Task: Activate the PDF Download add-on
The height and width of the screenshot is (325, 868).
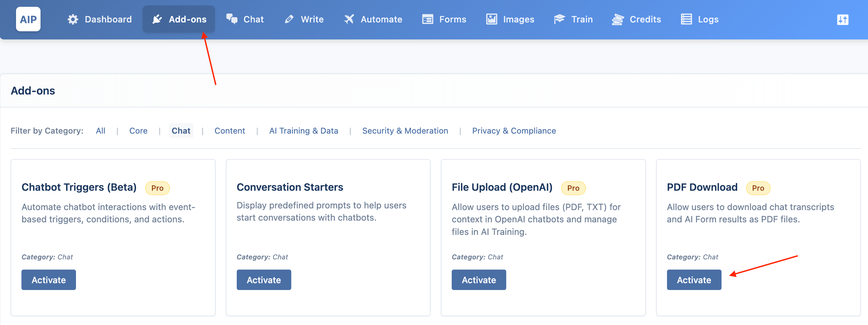Action: (694, 280)
